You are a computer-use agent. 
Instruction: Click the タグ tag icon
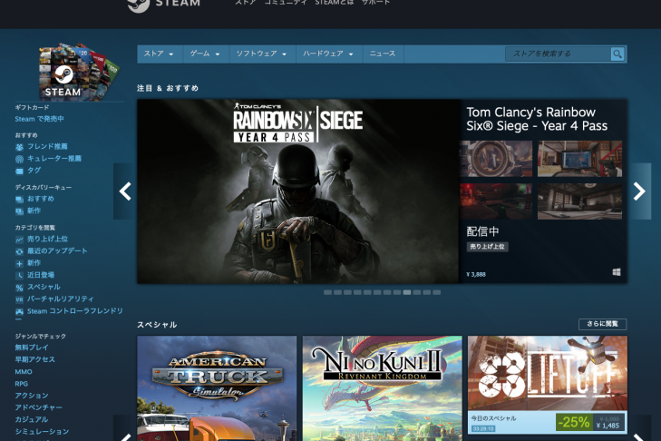click(x=19, y=171)
